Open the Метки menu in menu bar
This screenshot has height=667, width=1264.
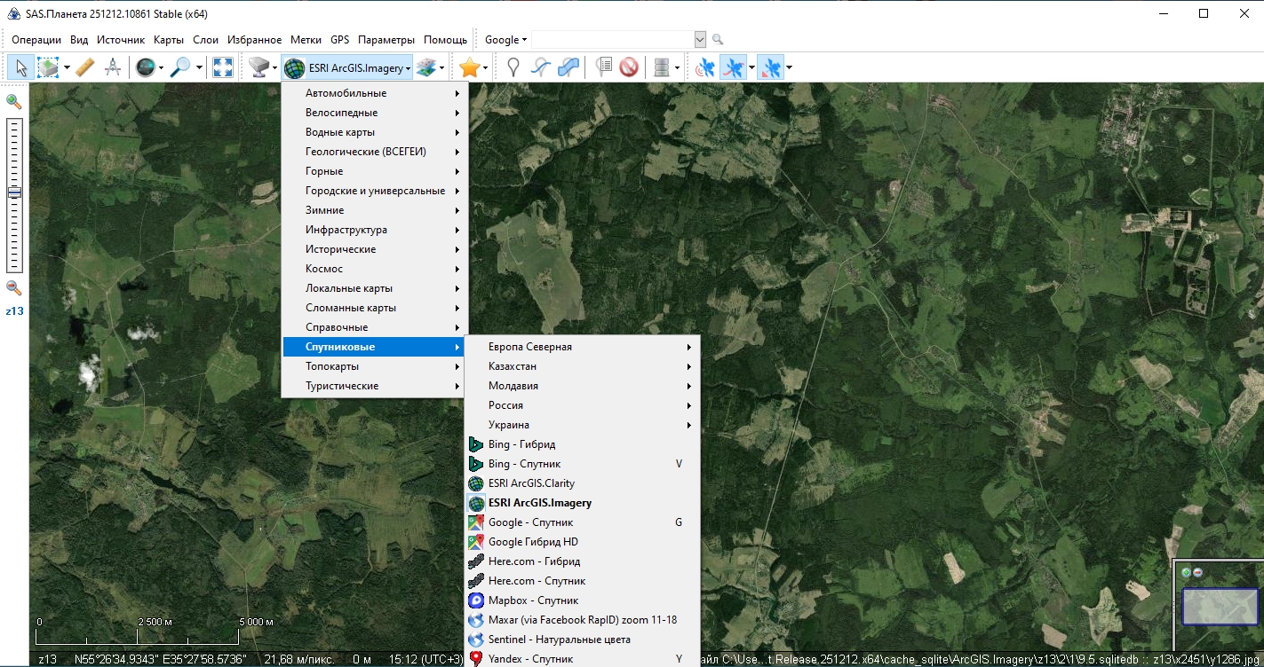[306, 40]
